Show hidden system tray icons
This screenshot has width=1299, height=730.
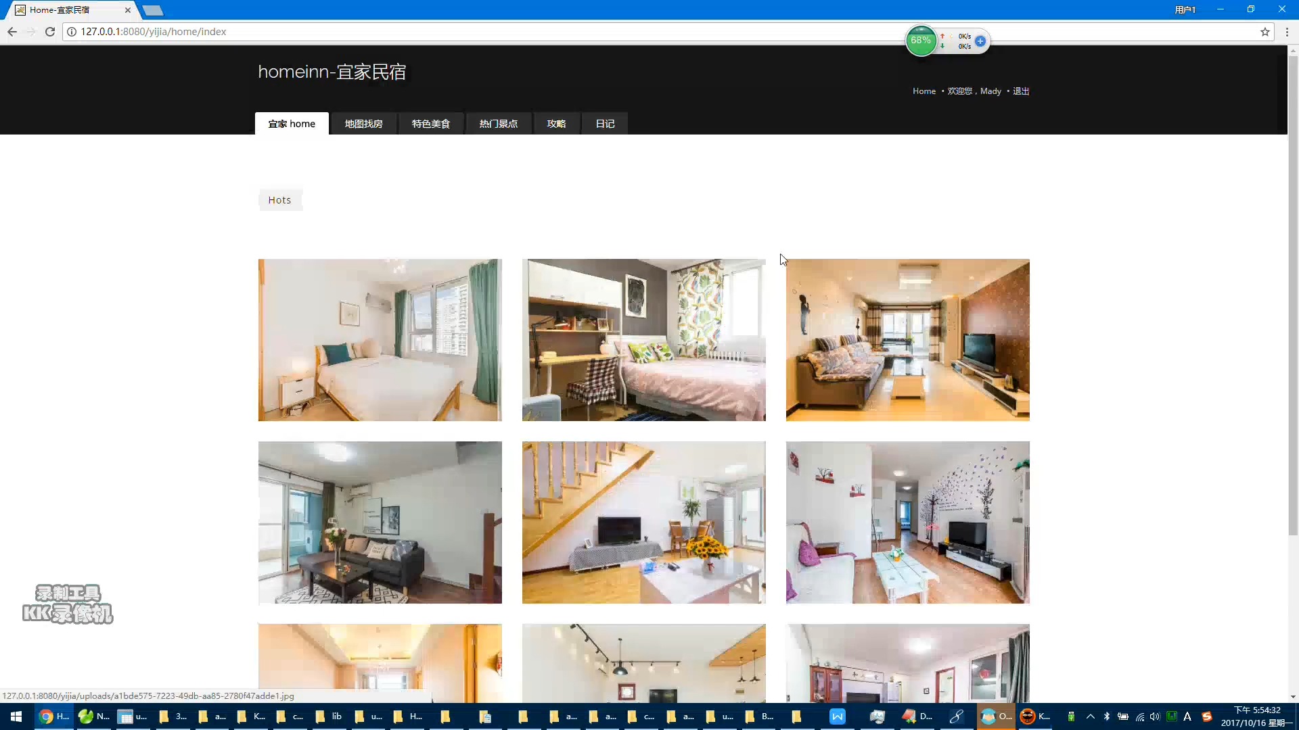tap(1090, 716)
